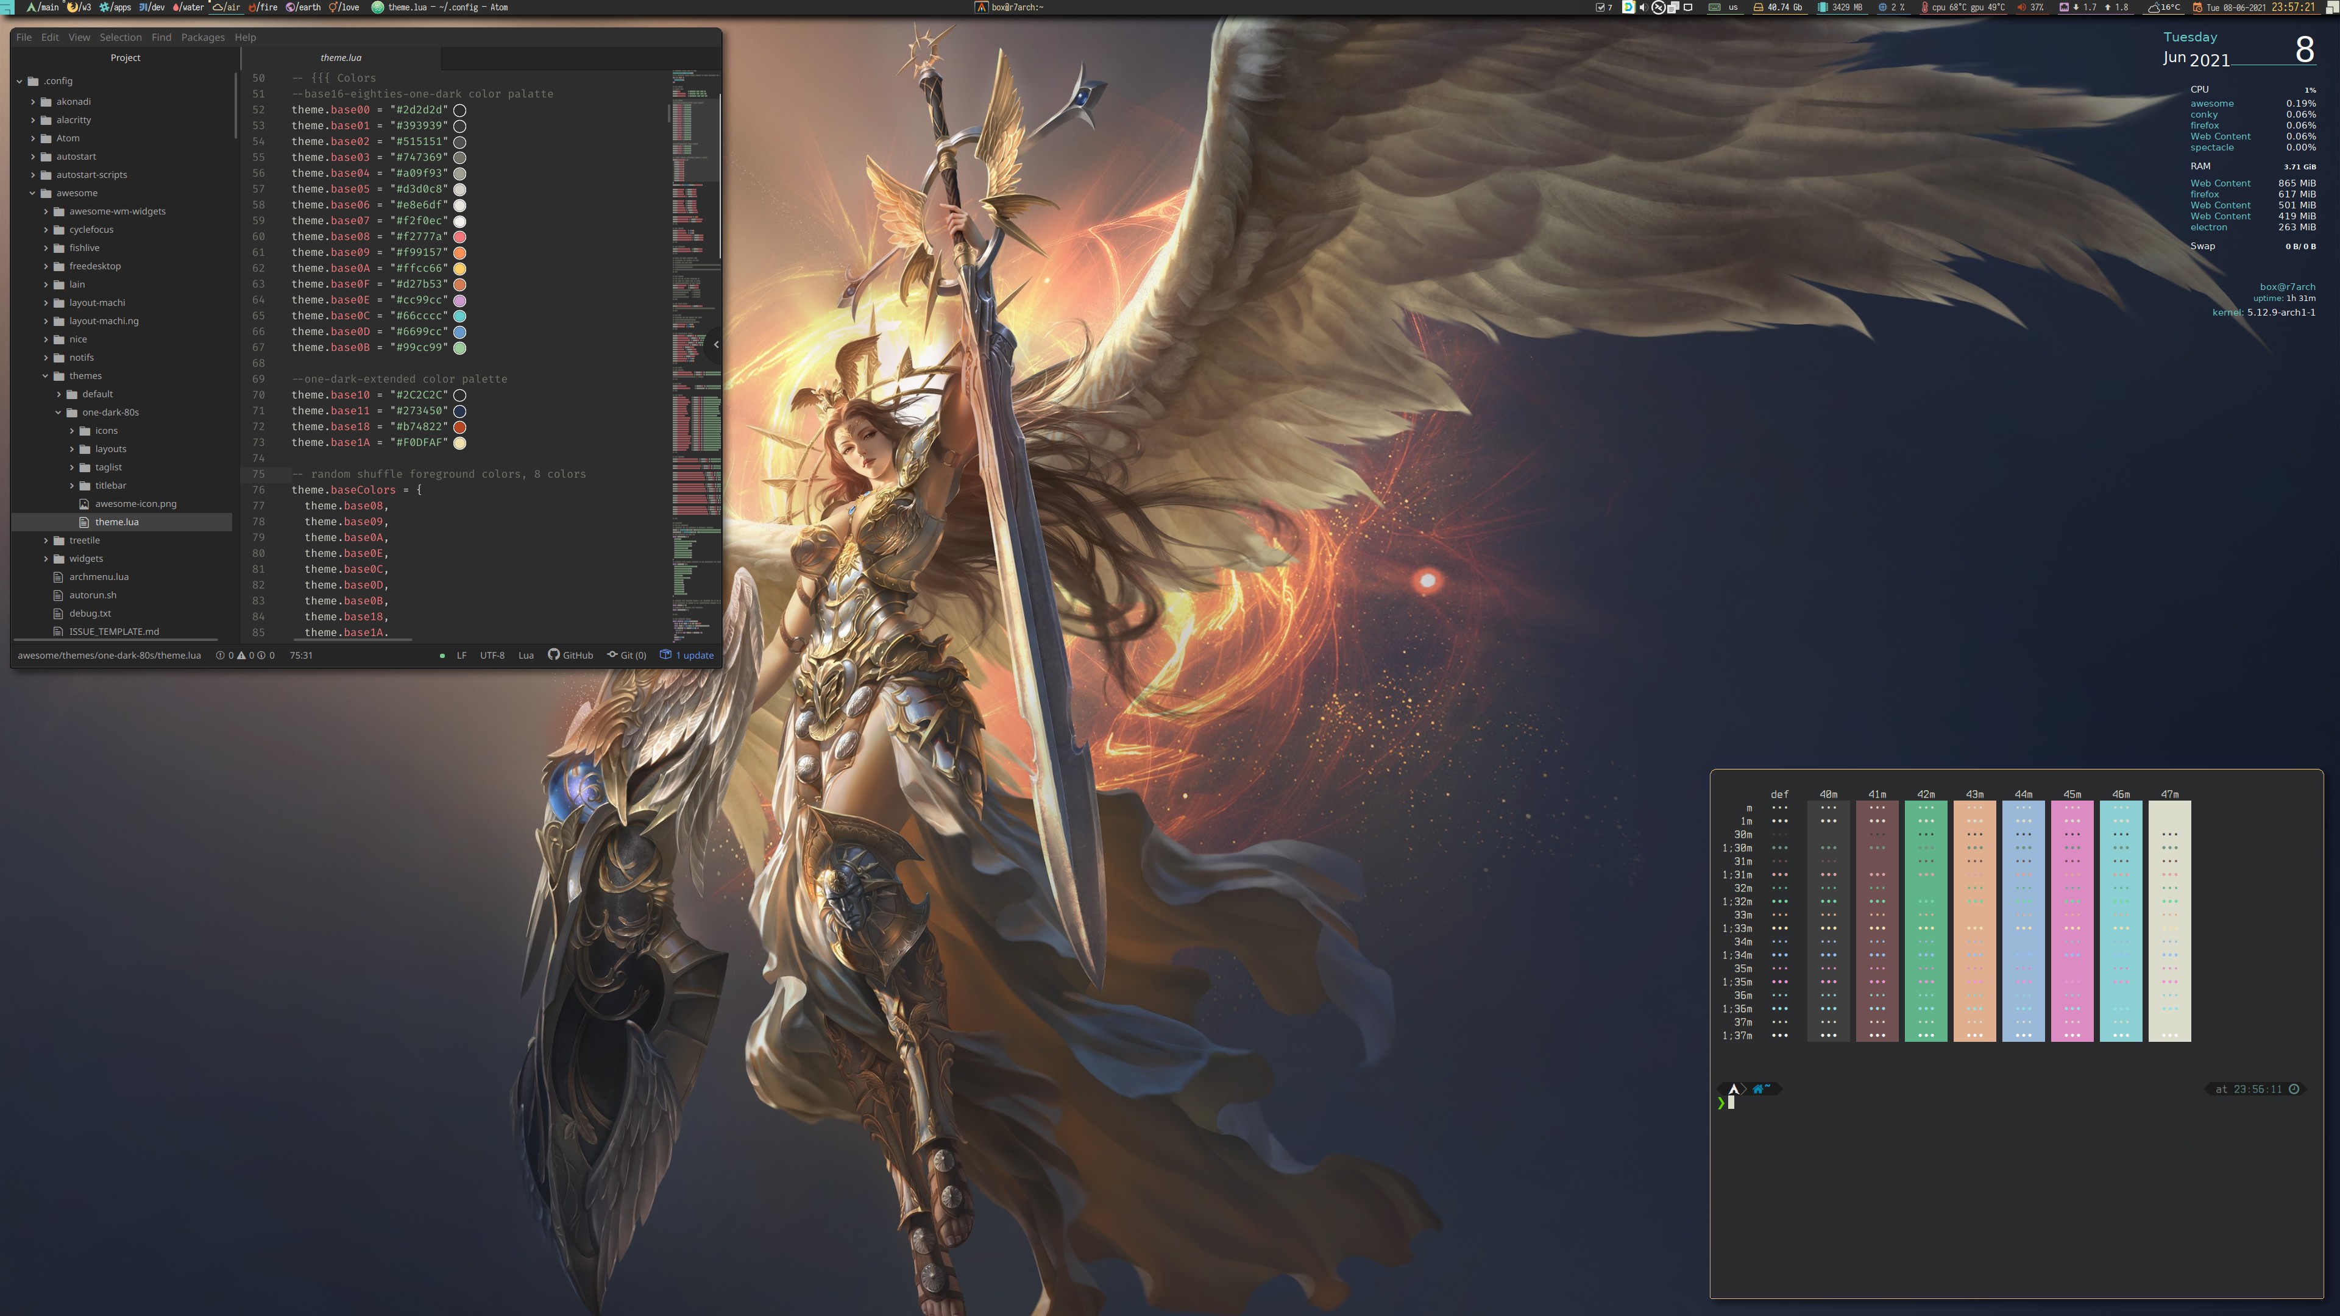Switch to the /apps tag
This screenshot has height=1316, width=2340.
click(x=115, y=7)
